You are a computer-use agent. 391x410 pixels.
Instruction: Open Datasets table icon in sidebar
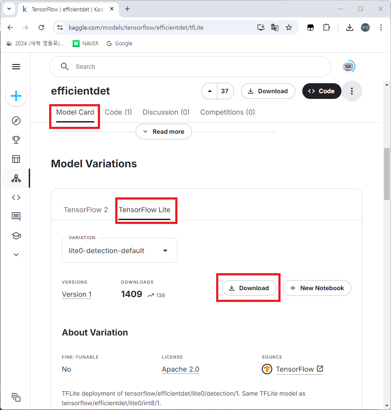[16, 159]
